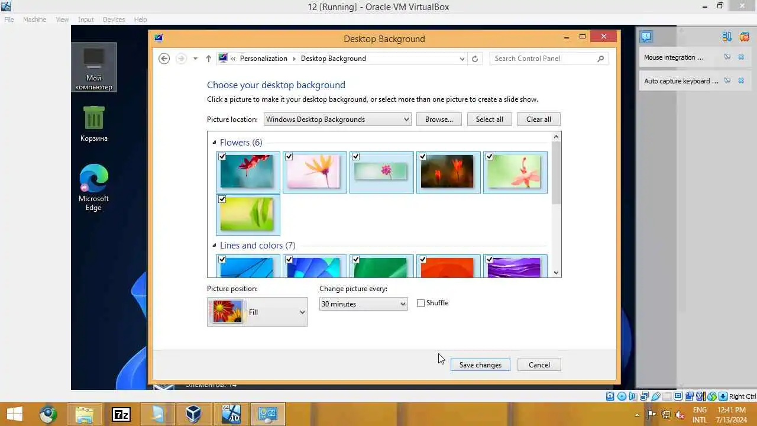Go back using the back arrow button
This screenshot has height=426, width=757.
click(x=164, y=59)
